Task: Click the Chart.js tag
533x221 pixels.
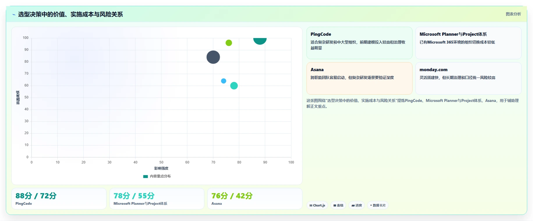Action: pyautogui.click(x=317, y=205)
